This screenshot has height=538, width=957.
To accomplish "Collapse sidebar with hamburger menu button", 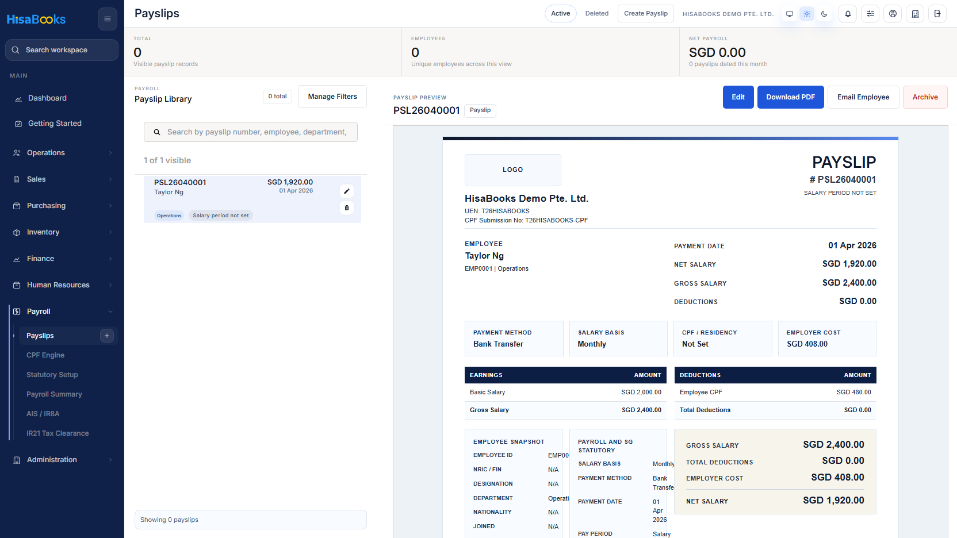I will [x=107, y=19].
